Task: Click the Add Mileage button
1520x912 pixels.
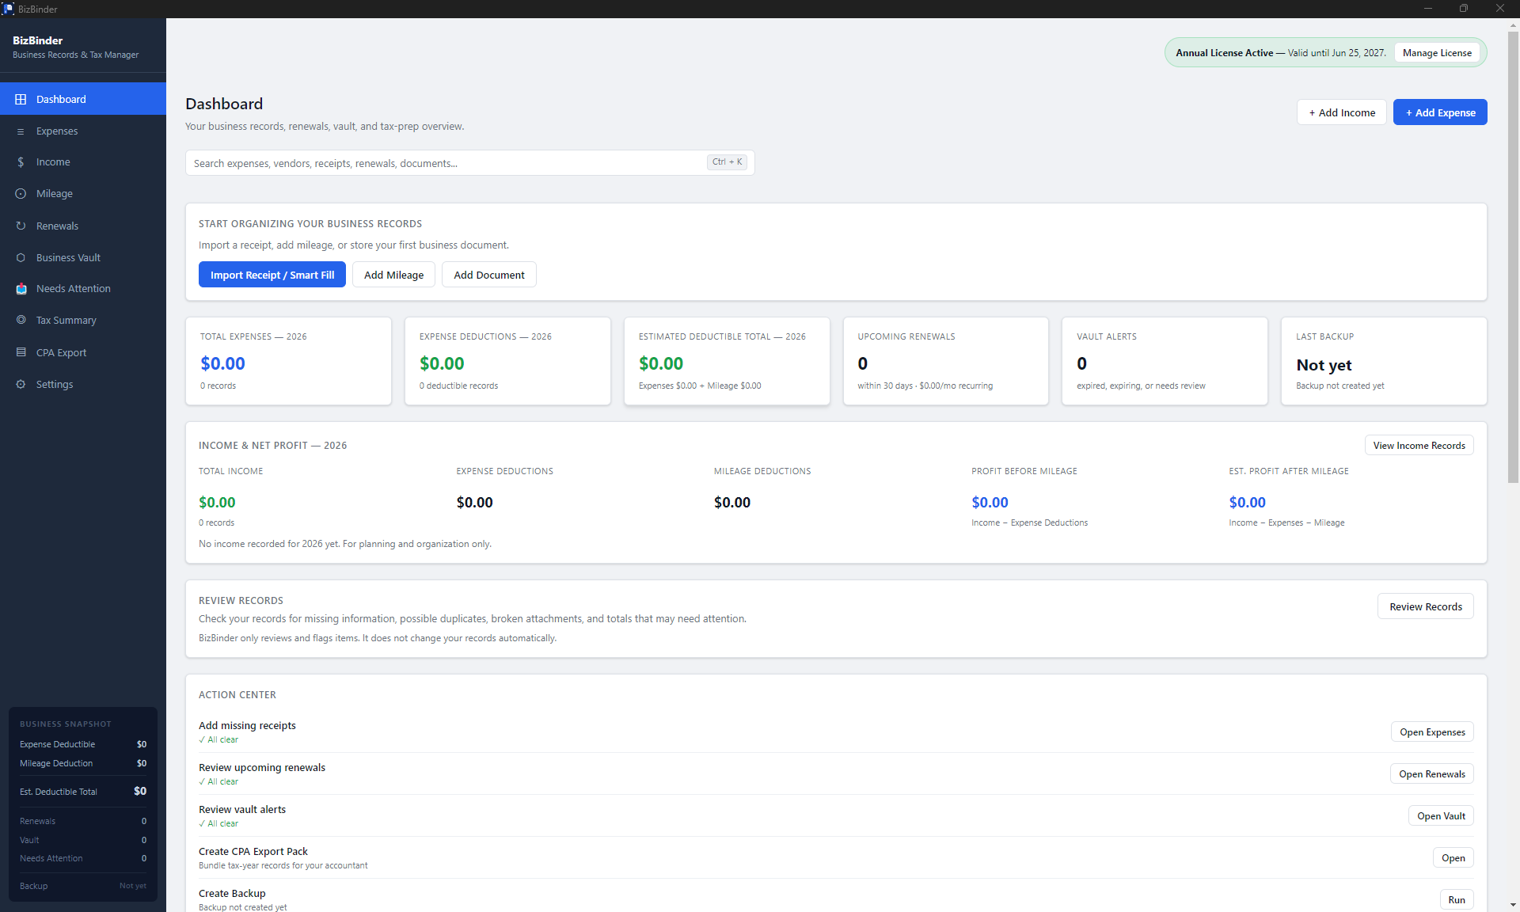Action: 393,275
